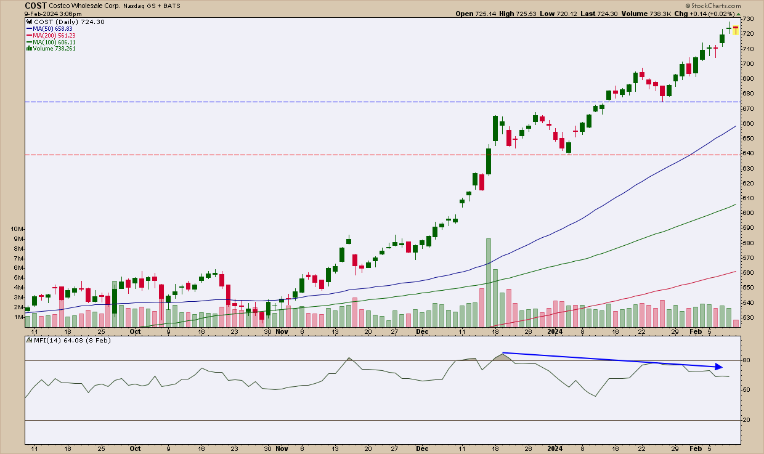Viewport: 764px width, 454px height.
Task: Click the 9-Feb-2024 3:06pm timestamp
Action: tap(54, 14)
